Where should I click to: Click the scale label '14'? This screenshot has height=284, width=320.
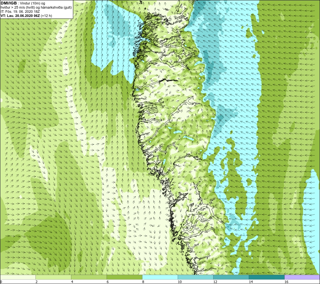[251, 282]
